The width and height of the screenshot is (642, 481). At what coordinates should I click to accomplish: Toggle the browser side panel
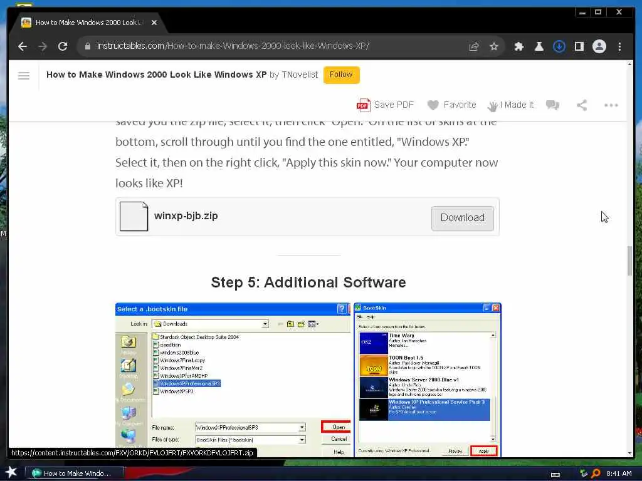[579, 46]
